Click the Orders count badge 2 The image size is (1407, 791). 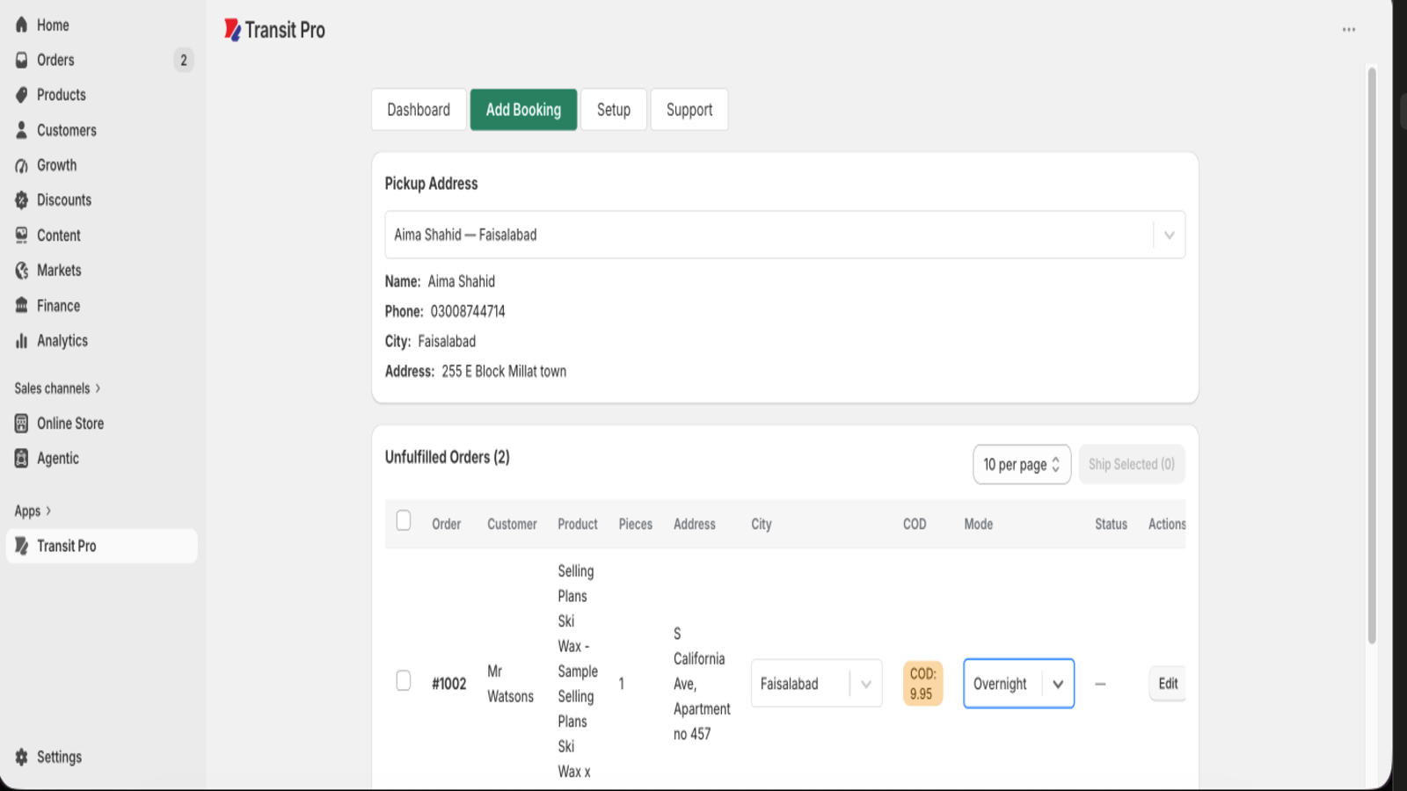click(x=184, y=60)
